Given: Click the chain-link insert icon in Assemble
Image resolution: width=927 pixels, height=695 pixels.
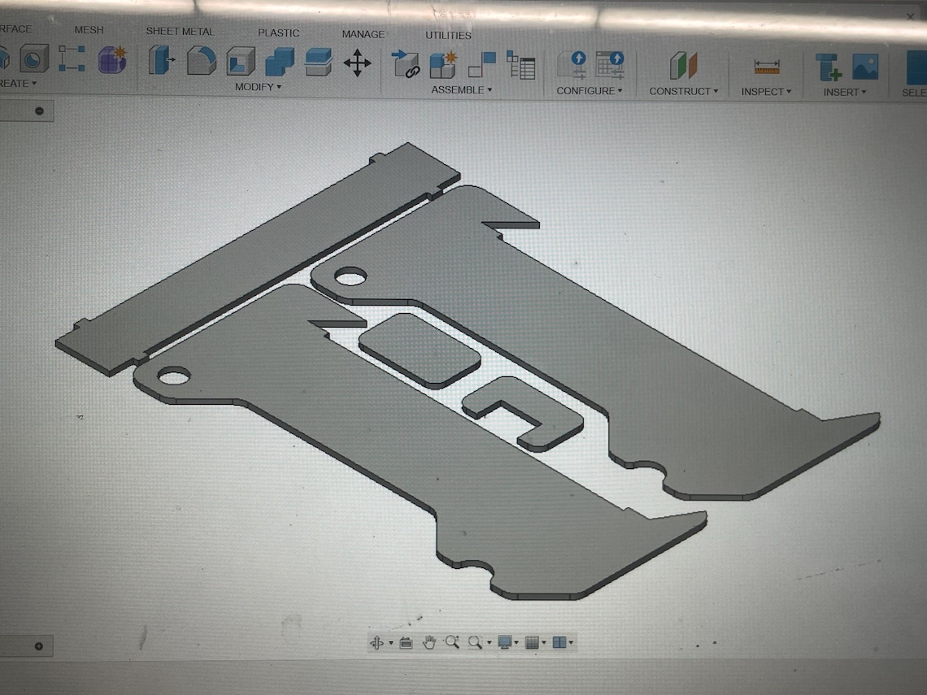Looking at the screenshot, I should click(x=406, y=64).
